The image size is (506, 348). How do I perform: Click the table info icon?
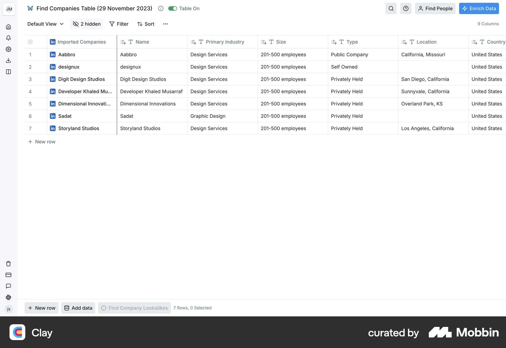(160, 8)
